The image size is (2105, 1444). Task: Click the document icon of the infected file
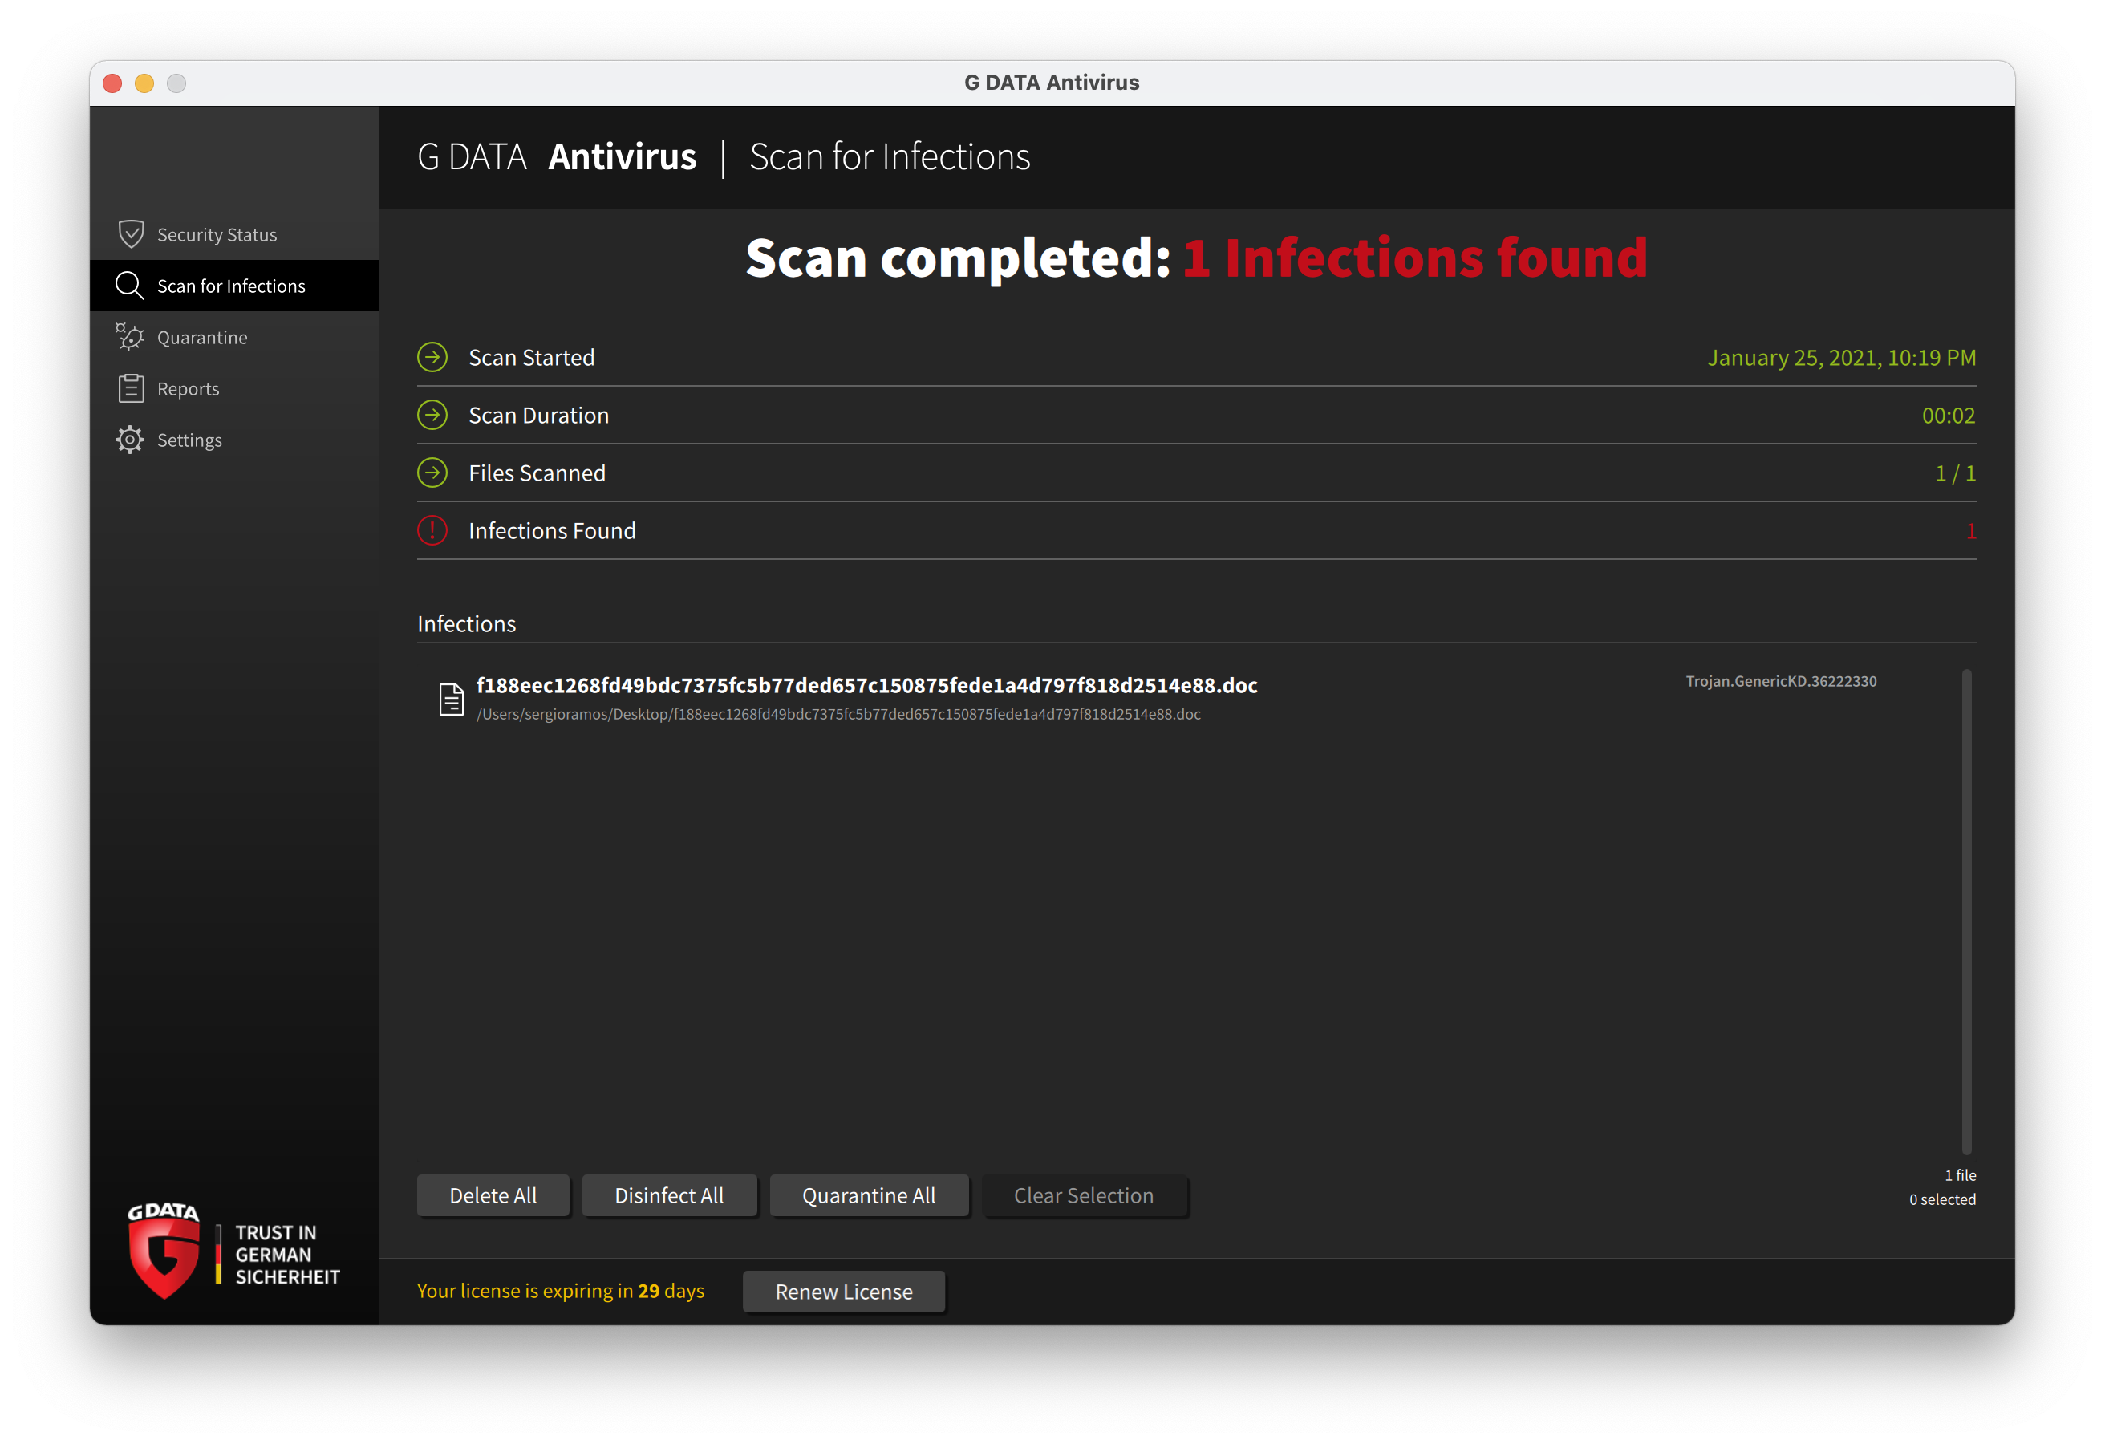pyautogui.click(x=451, y=700)
